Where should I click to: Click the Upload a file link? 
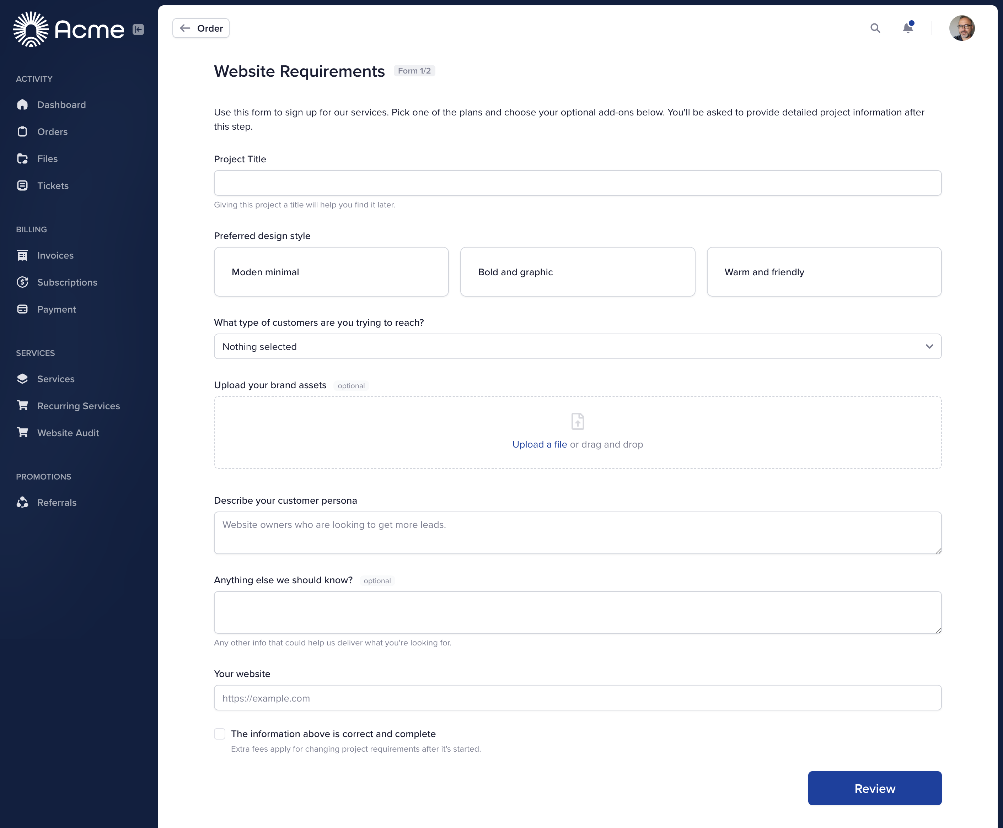point(540,444)
